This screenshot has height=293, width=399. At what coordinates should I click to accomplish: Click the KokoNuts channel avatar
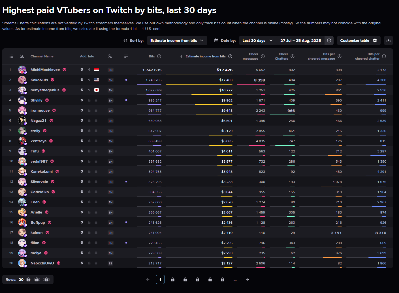coord(22,80)
